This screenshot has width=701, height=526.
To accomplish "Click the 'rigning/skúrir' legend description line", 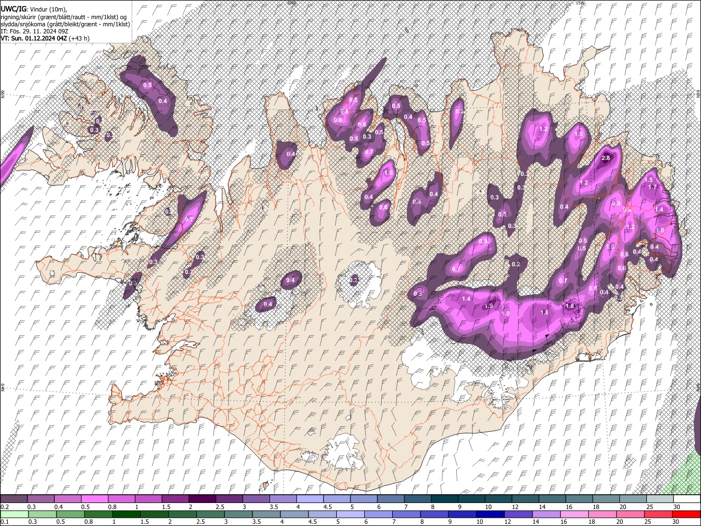I will click(64, 17).
